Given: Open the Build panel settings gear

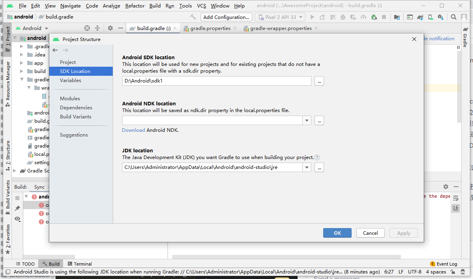Looking at the screenshot, I should (445, 186).
